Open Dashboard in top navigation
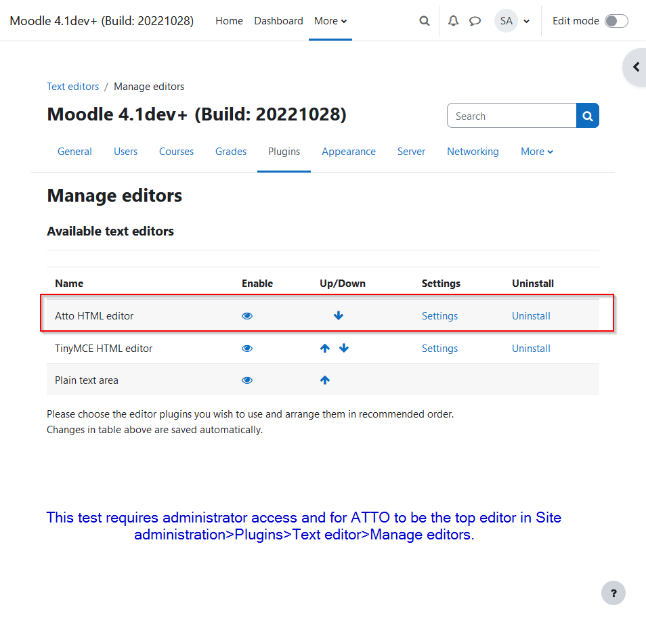This screenshot has width=646, height=622. click(x=278, y=21)
